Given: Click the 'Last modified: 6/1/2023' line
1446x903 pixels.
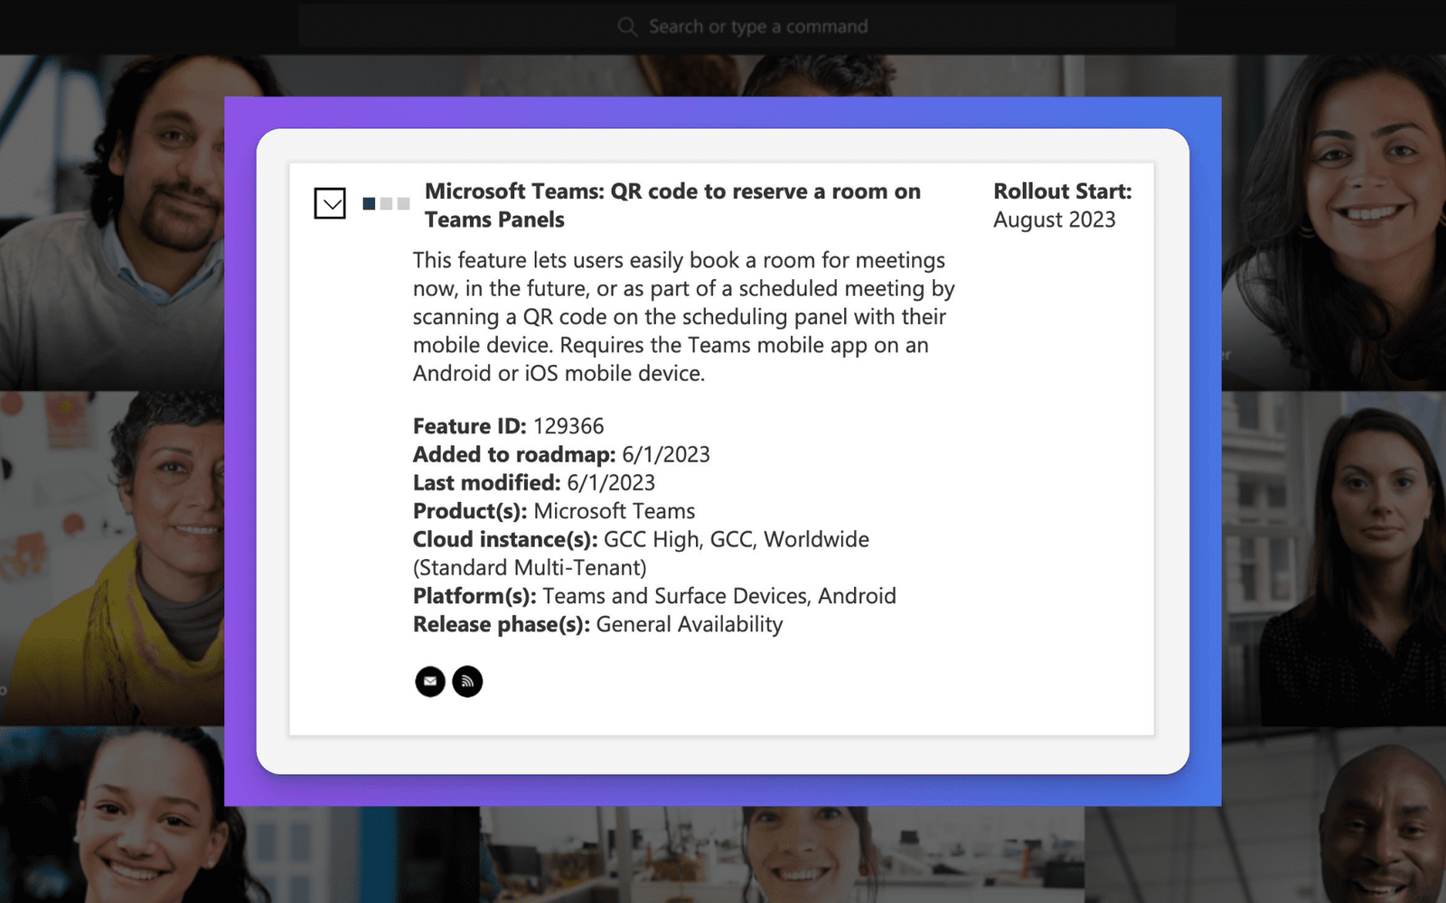Looking at the screenshot, I should (x=534, y=483).
